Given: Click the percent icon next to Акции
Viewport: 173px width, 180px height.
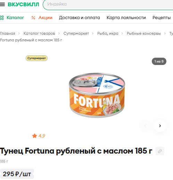Looking at the screenshot, I should pos(33,18).
